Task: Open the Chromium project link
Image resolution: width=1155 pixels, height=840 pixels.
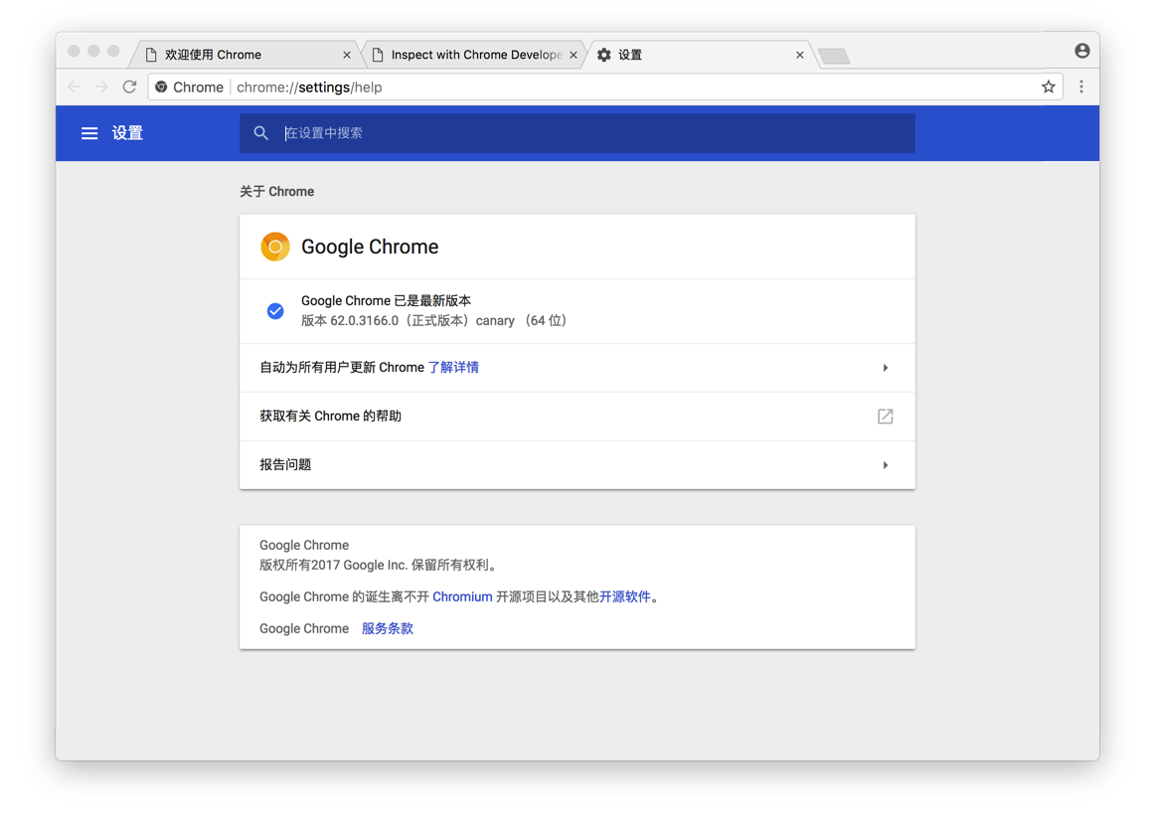Action: (462, 597)
